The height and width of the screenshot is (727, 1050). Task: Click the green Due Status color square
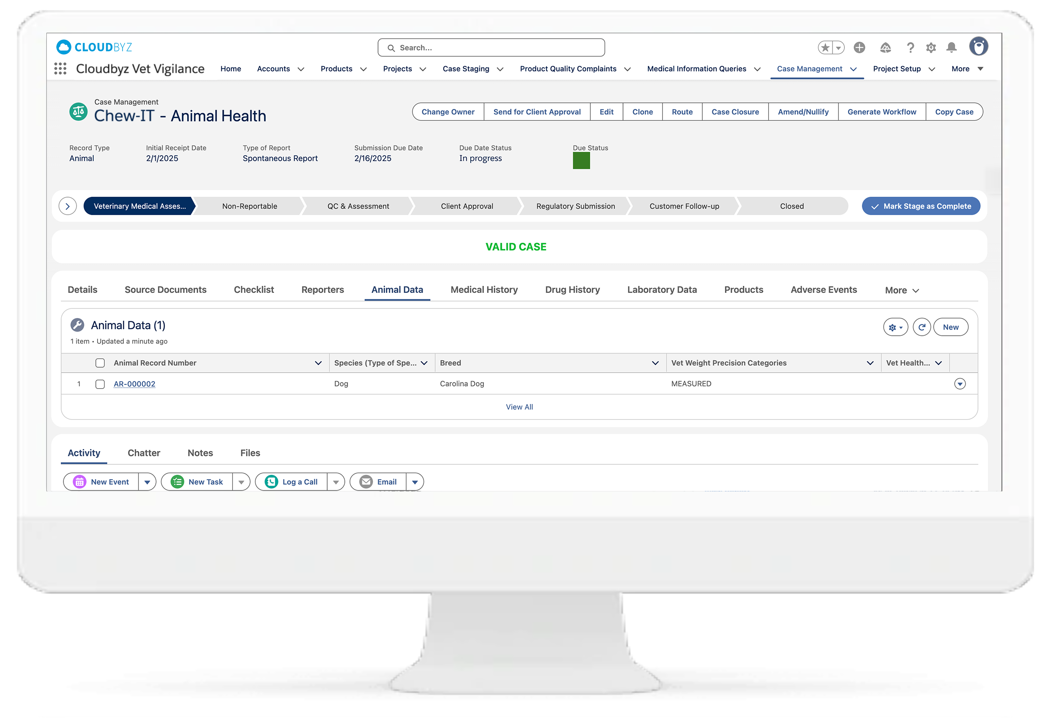[581, 160]
